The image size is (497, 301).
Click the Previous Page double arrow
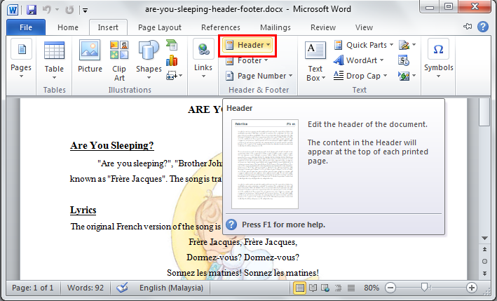pyautogui.click(x=484, y=250)
